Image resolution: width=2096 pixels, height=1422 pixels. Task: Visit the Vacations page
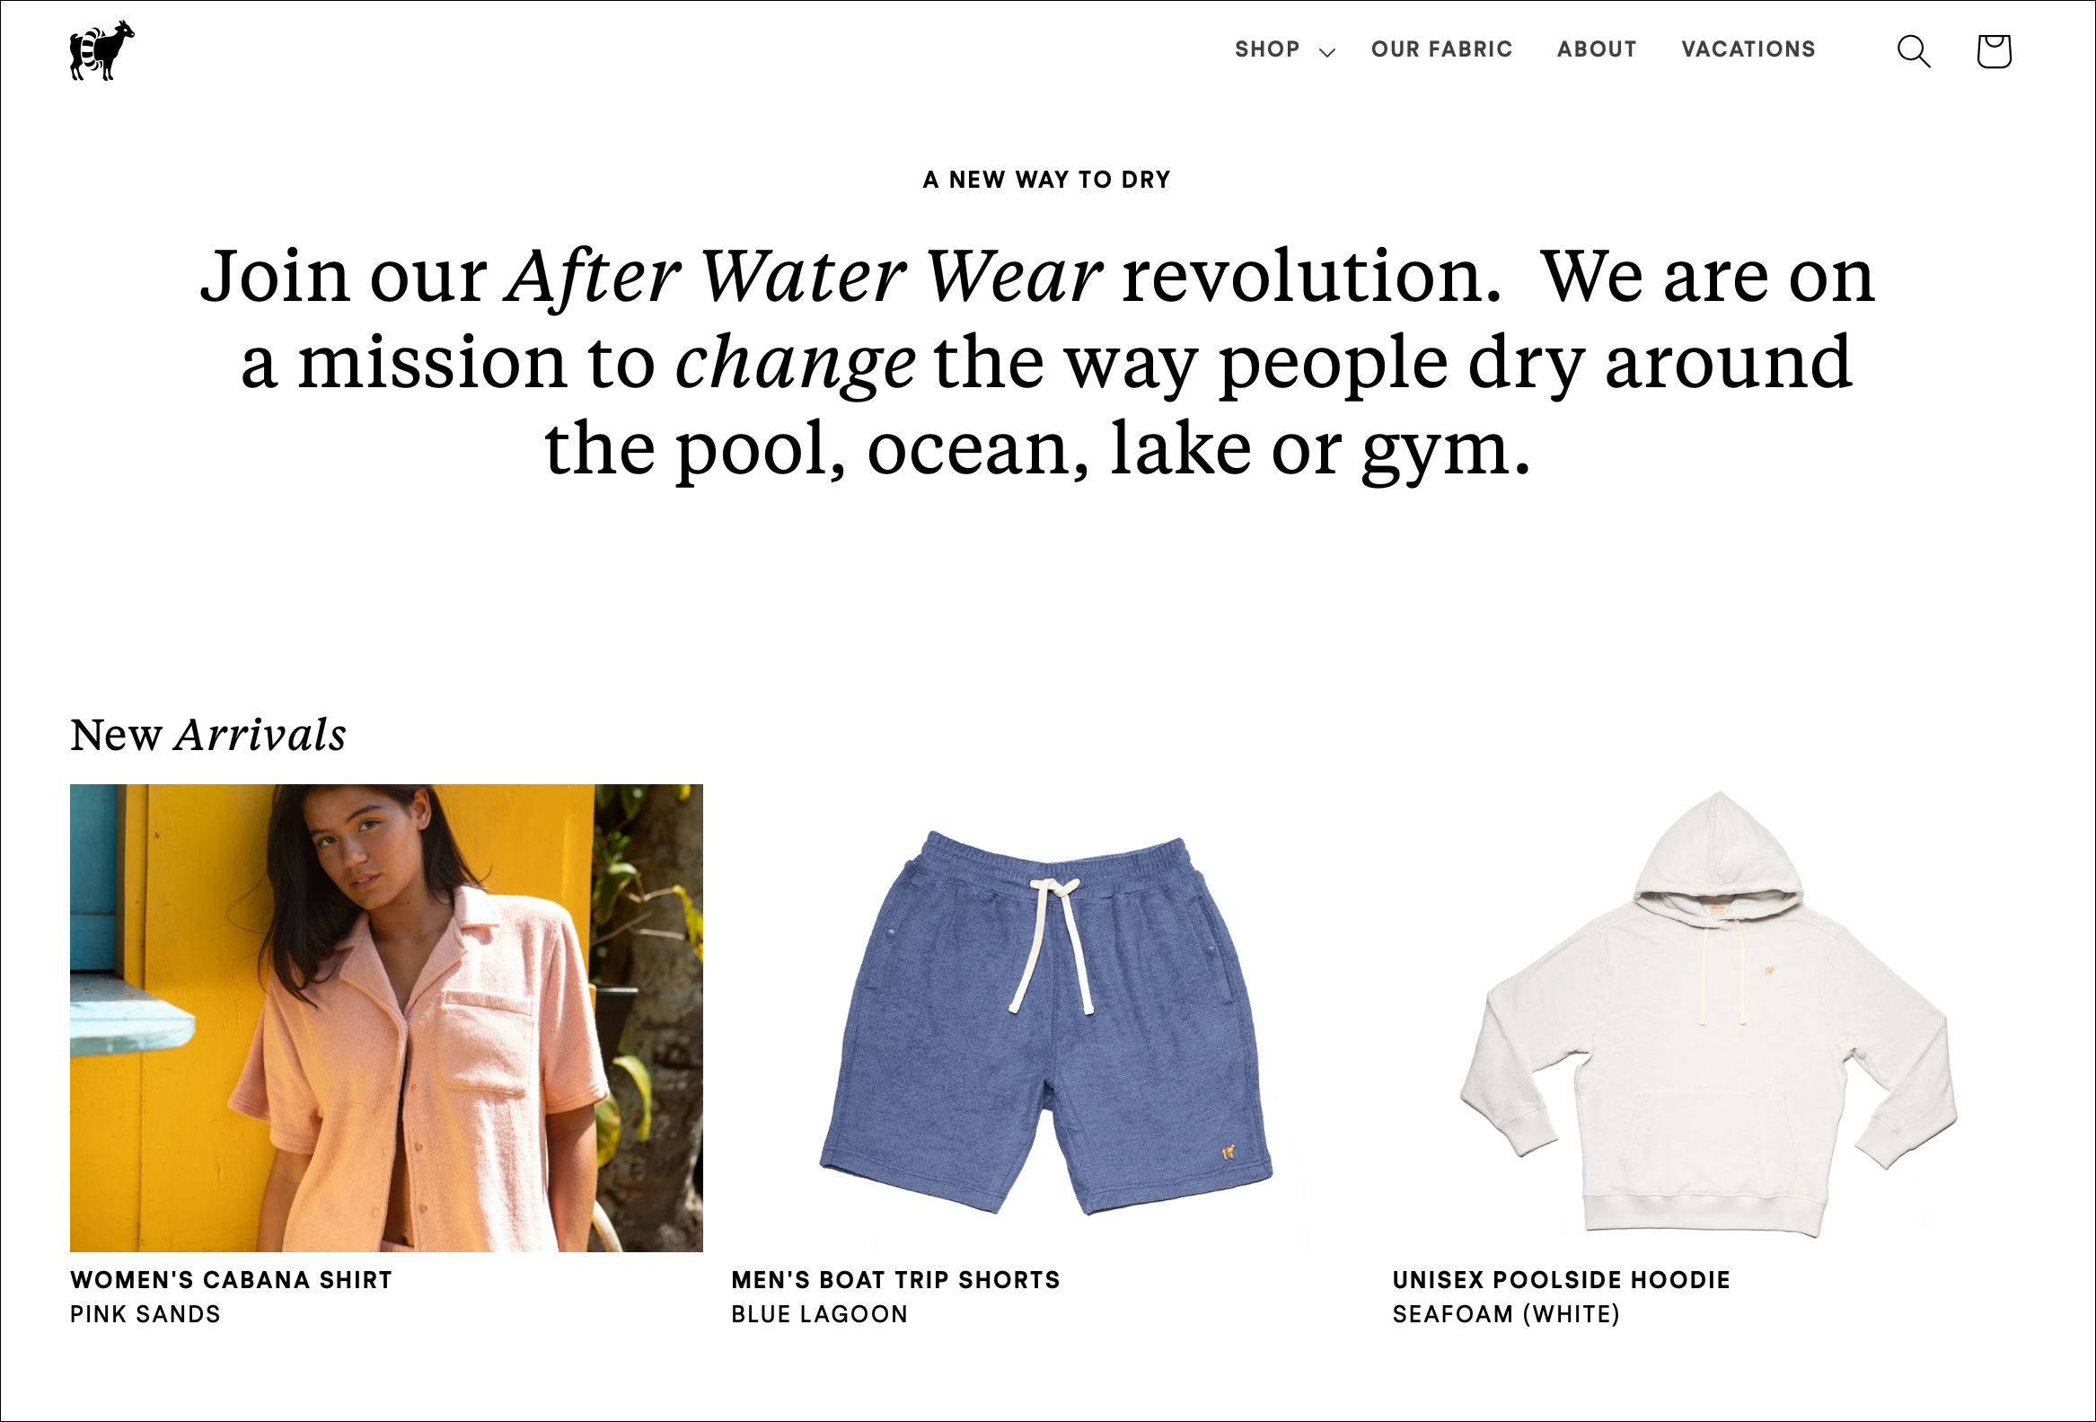[x=1748, y=49]
